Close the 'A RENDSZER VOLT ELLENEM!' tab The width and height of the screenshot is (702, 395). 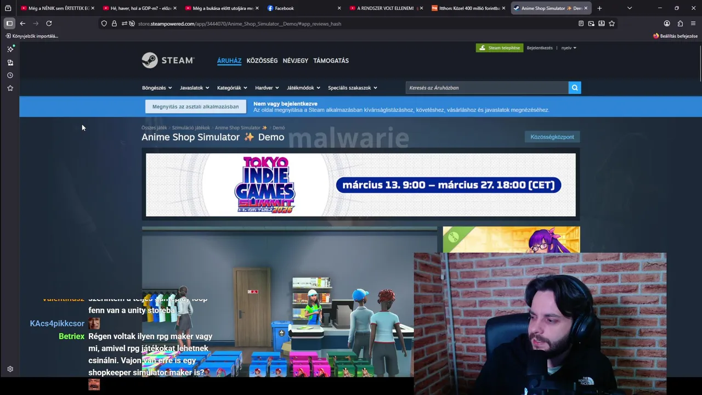click(x=421, y=8)
